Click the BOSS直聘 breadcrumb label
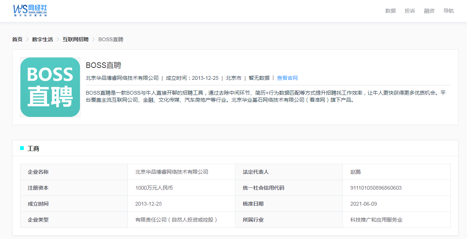467x239 pixels. tap(111, 39)
